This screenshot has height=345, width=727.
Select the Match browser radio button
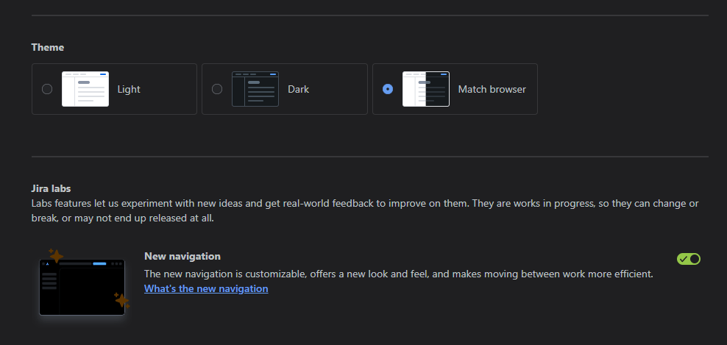point(388,89)
